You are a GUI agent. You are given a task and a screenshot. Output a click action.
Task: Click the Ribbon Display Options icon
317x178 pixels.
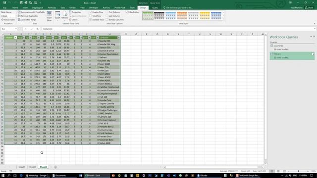[x=290, y=2]
